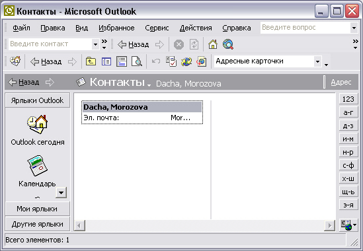This screenshot has height=251, width=363.
Task: Click the language globe button below э-я
Action: coord(348,225)
